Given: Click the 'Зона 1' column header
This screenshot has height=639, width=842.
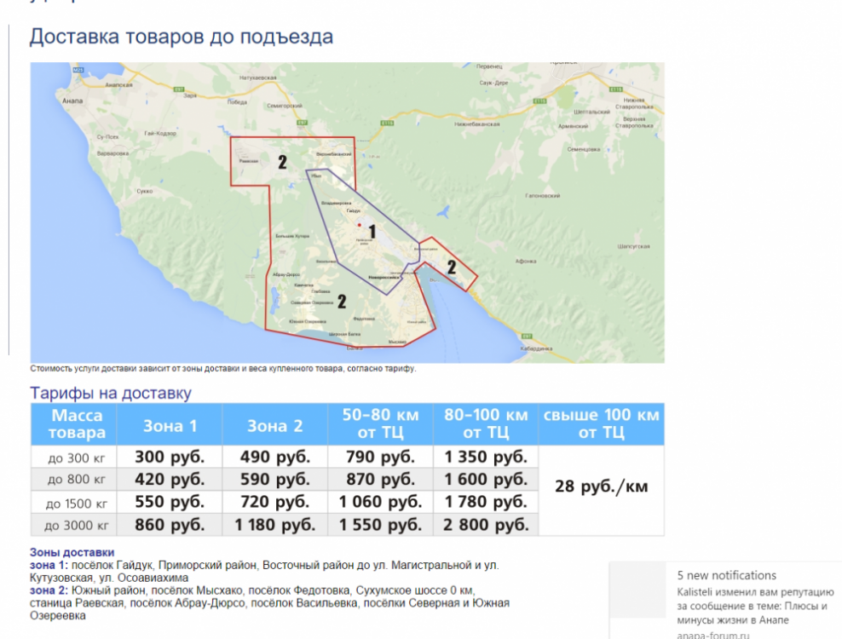Looking at the screenshot, I should pyautogui.click(x=169, y=426).
